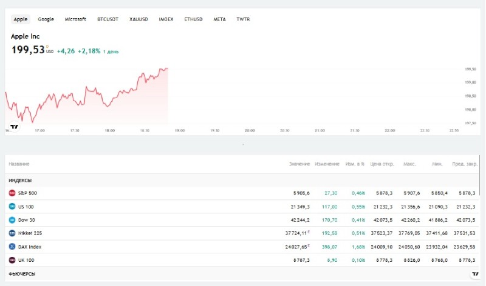Click Nikkei 225 maximum 37 769,05
The width and height of the screenshot is (486, 286).
tap(409, 233)
